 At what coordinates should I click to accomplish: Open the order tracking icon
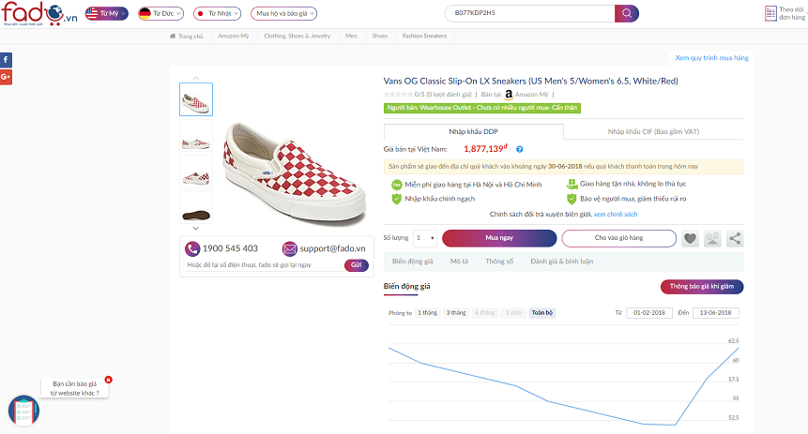(771, 13)
